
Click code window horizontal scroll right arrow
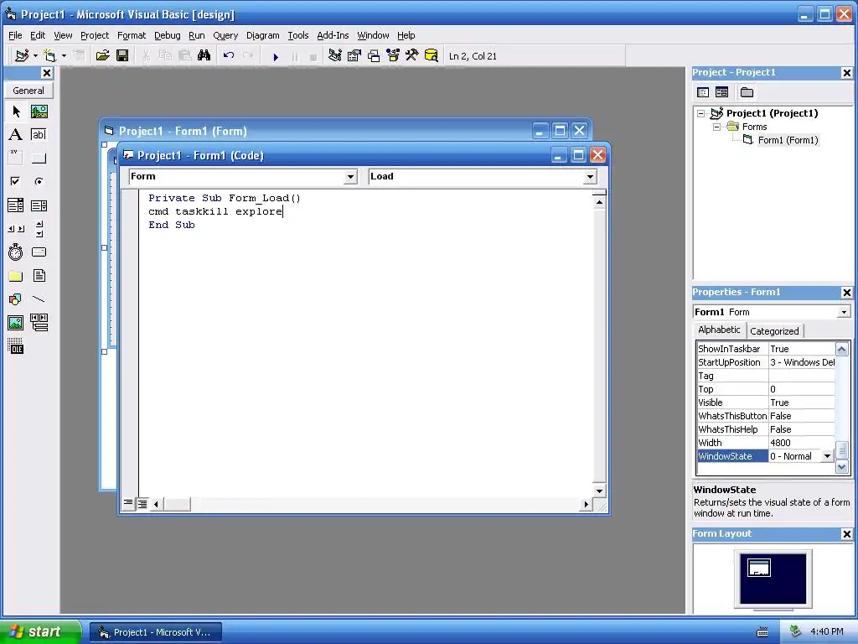point(587,504)
